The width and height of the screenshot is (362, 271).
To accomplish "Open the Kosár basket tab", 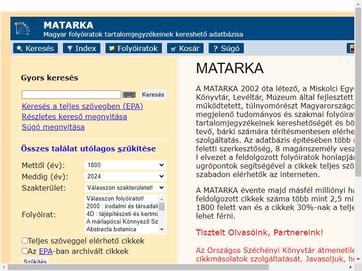I will (185, 48).
